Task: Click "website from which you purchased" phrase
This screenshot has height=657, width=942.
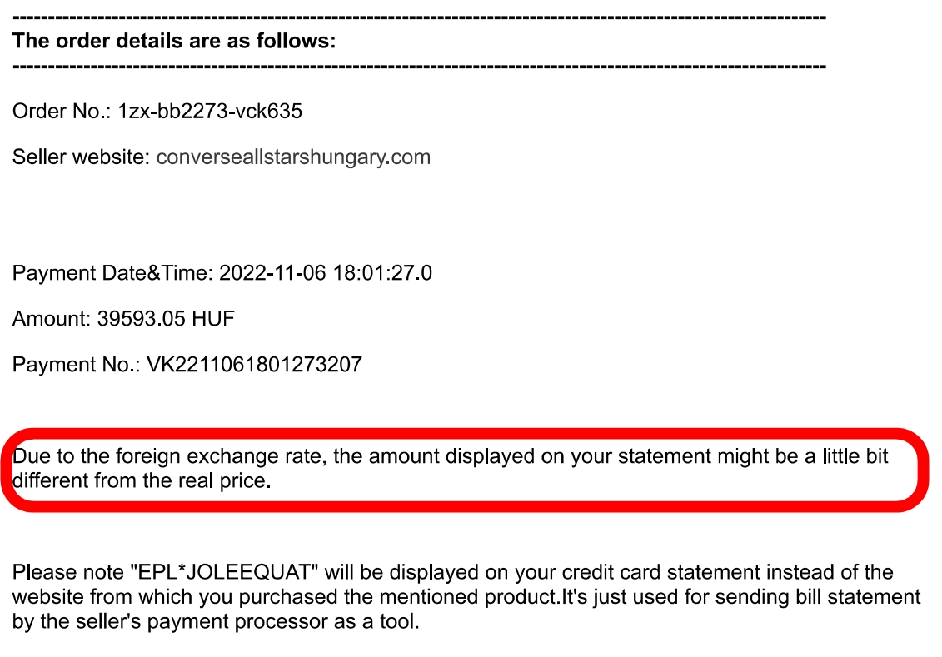Action: [x=193, y=597]
